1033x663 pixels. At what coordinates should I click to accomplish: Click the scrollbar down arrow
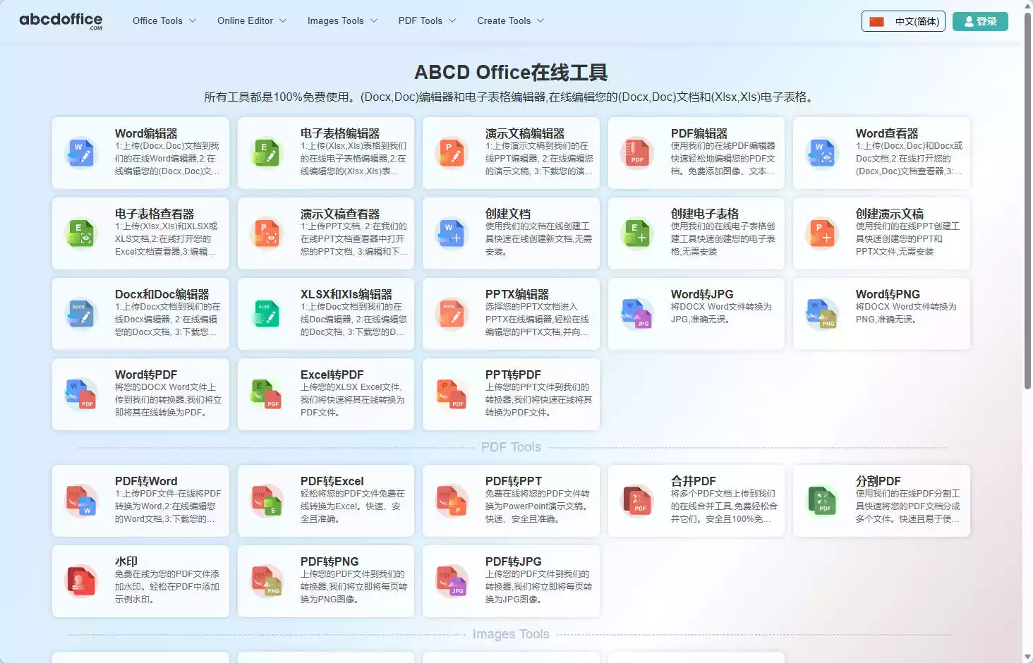pos(1027,657)
